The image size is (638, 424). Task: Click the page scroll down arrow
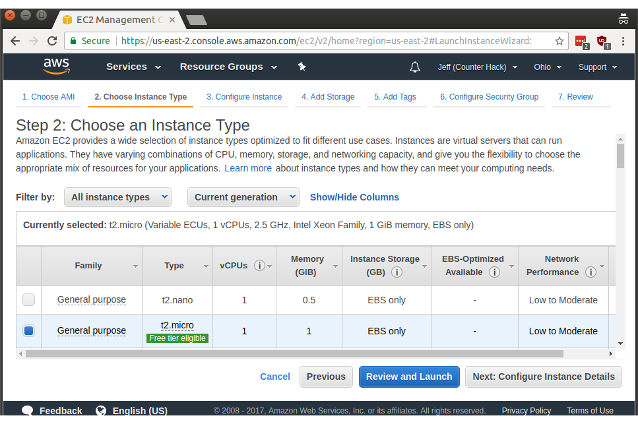pos(620,344)
